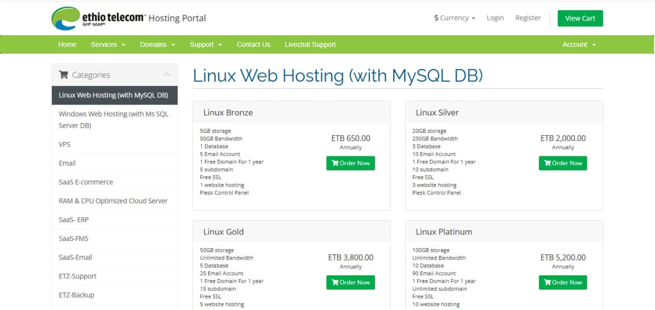Click the Linux Gold plan title

(223, 232)
